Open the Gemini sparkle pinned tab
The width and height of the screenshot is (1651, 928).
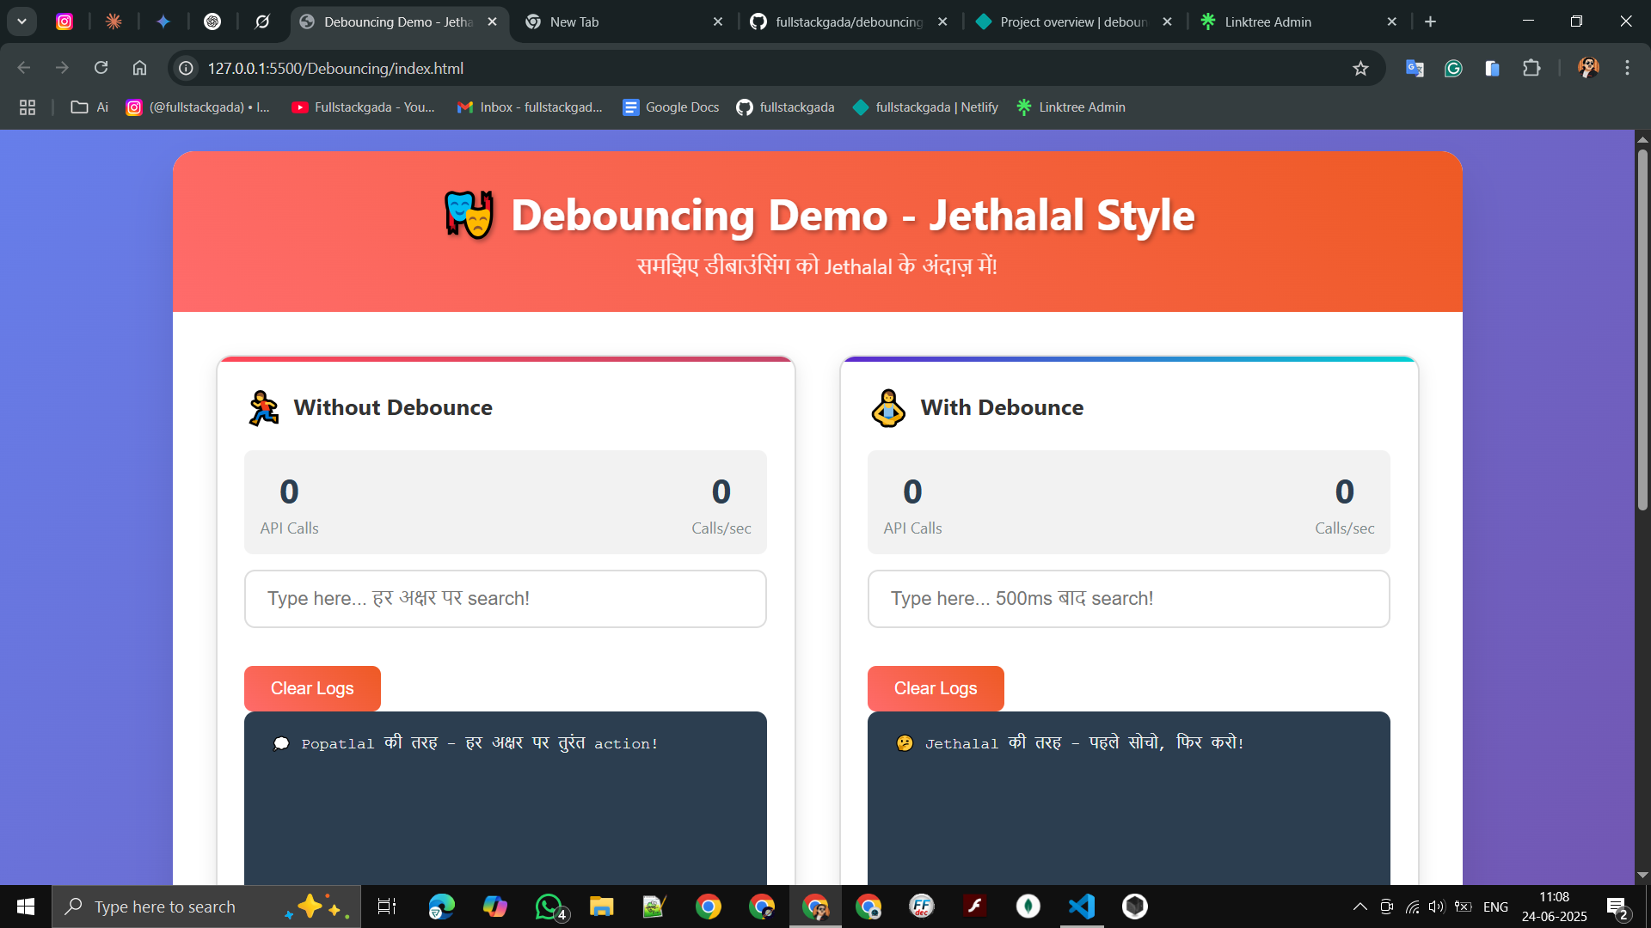pos(163,21)
